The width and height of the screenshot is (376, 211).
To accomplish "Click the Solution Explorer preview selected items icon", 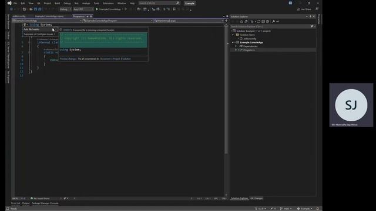I will pyautogui.click(x=278, y=22).
